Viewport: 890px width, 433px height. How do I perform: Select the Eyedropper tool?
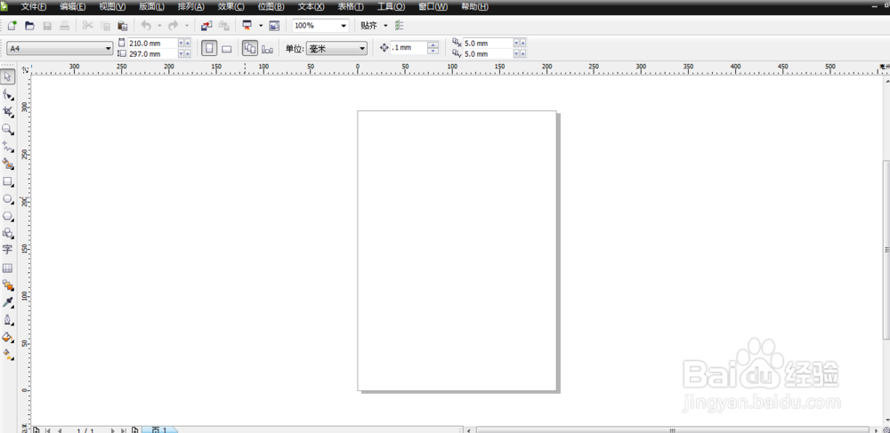point(8,302)
